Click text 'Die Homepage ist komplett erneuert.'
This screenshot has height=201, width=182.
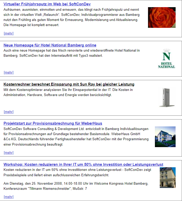point(31,25)
